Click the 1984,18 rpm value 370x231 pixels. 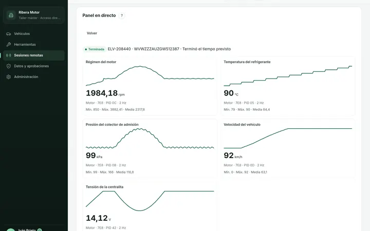105,93
